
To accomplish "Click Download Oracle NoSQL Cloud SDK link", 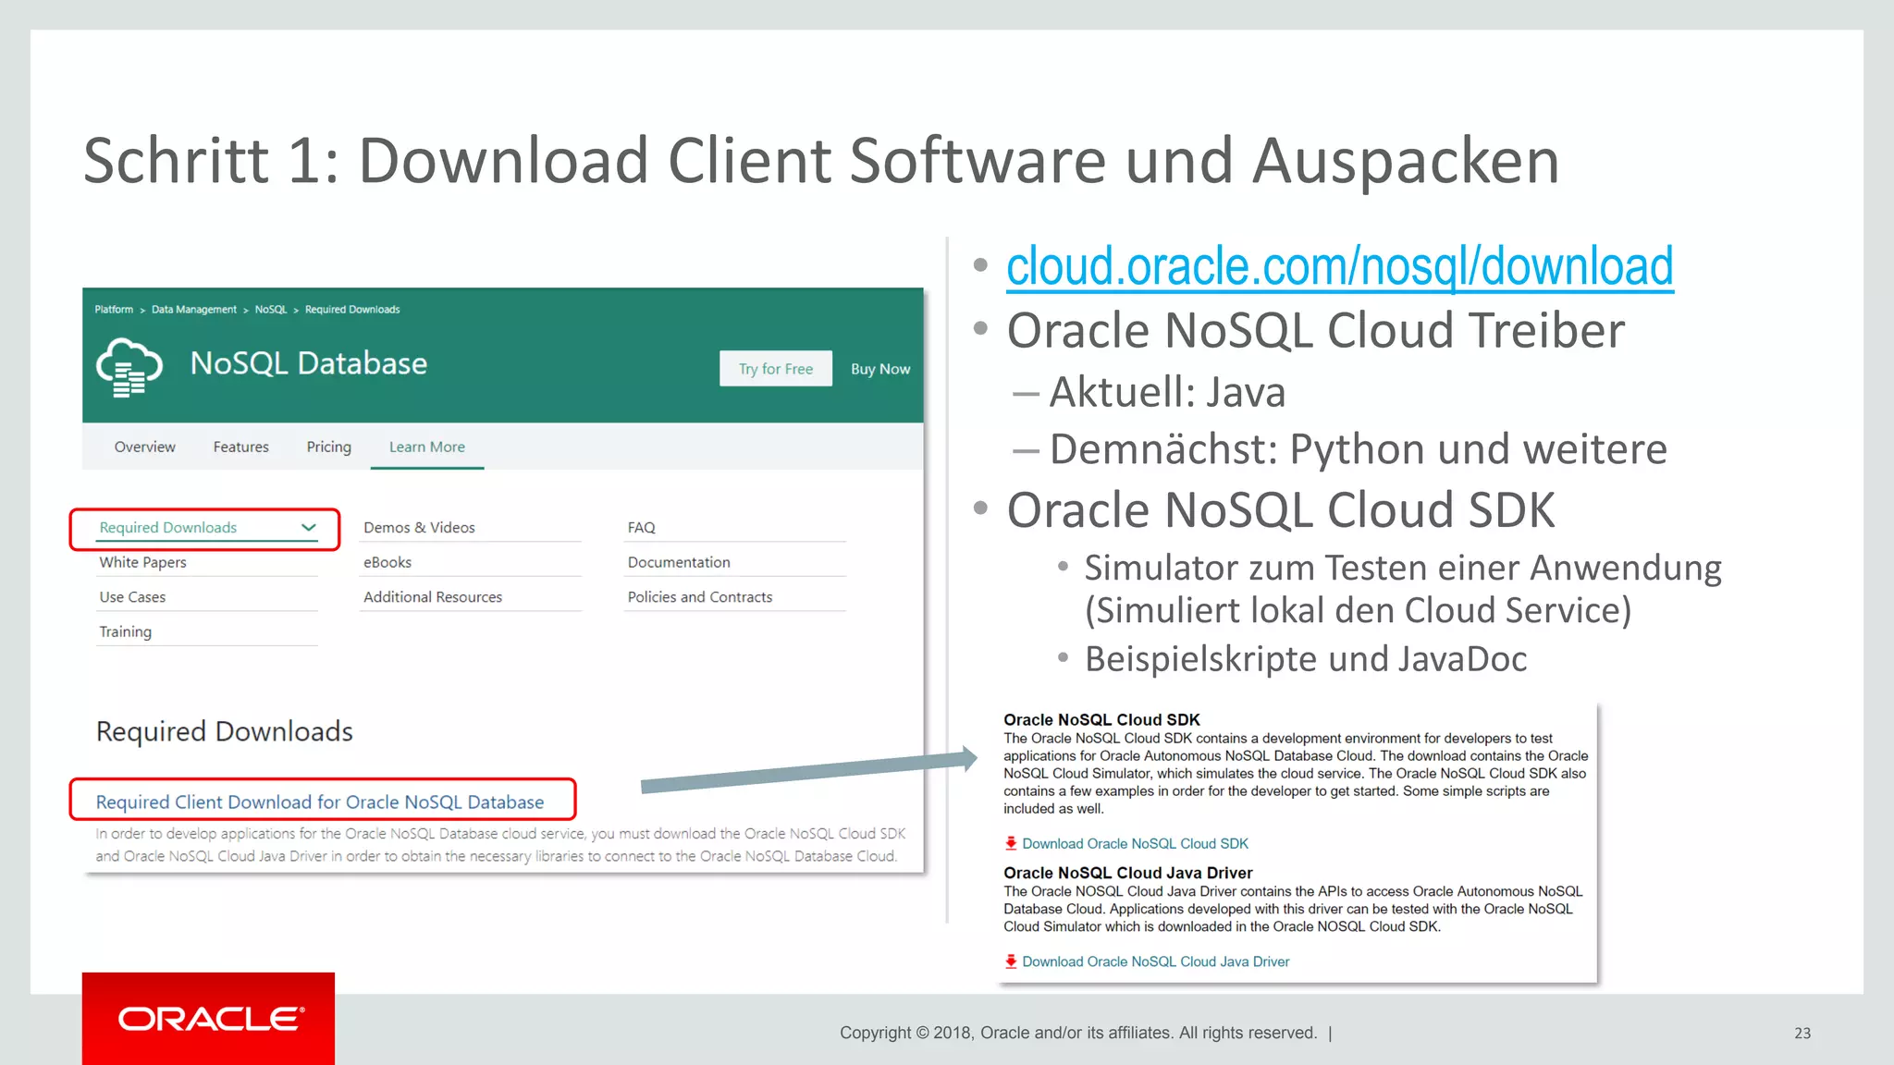I will [1135, 843].
